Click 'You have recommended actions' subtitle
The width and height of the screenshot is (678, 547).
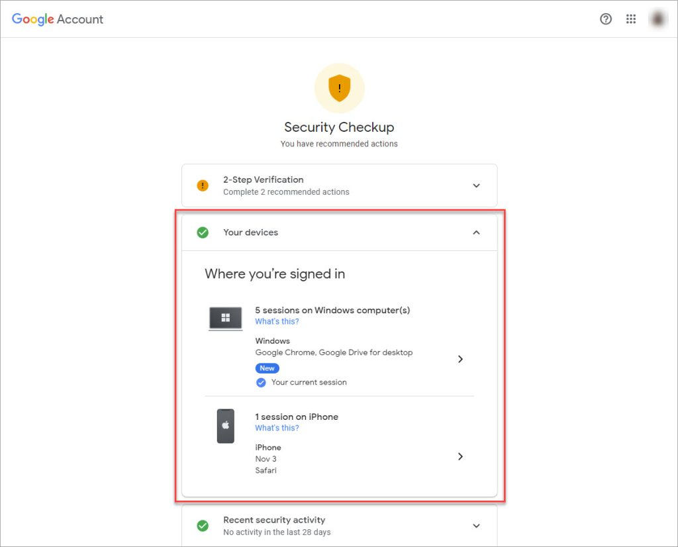(339, 144)
